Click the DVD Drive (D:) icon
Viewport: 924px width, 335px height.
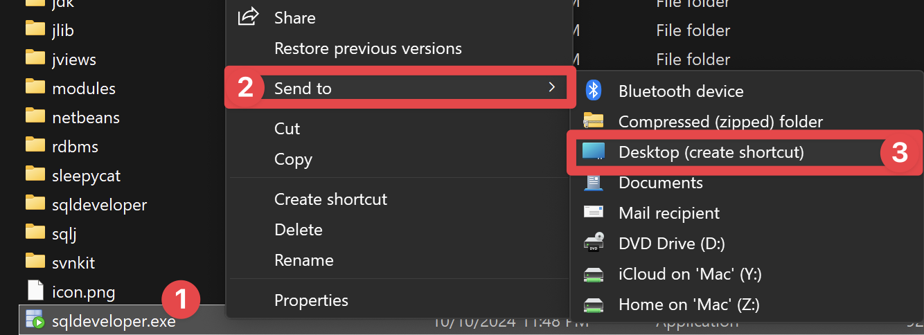[x=594, y=243]
